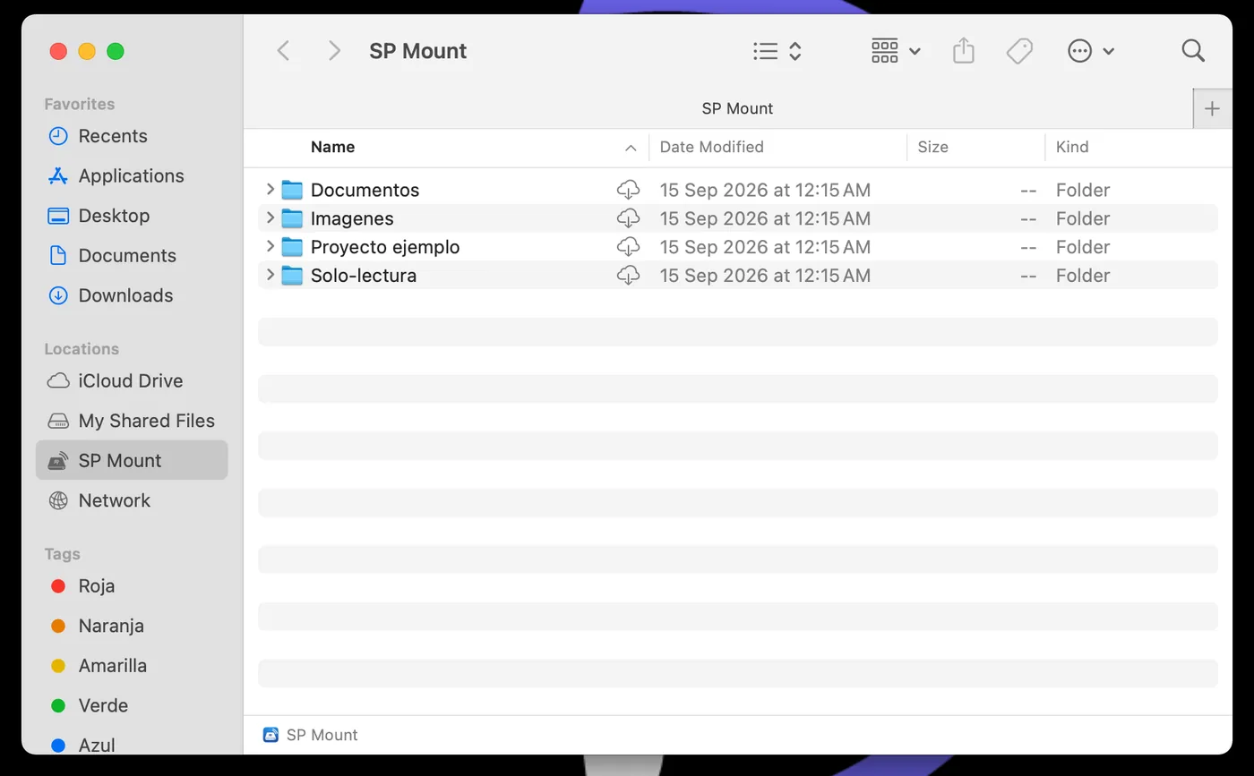This screenshot has height=776, width=1254.
Task: Download Proyecto ejemplo via cloud icon
Action: click(x=628, y=247)
